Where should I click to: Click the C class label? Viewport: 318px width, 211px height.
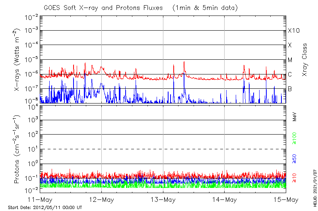[x=290, y=74]
